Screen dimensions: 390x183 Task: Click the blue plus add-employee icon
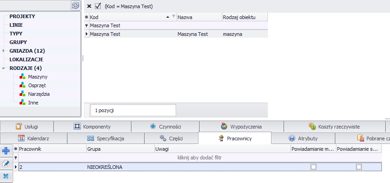(x=6, y=151)
